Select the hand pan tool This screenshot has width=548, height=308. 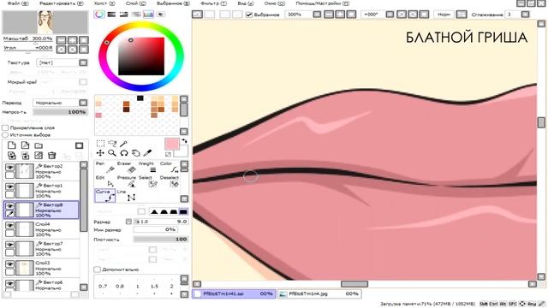pyautogui.click(x=135, y=153)
